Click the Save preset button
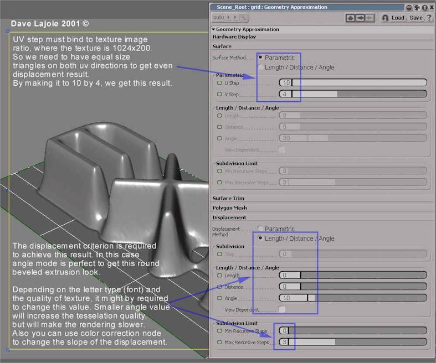 pos(416,18)
